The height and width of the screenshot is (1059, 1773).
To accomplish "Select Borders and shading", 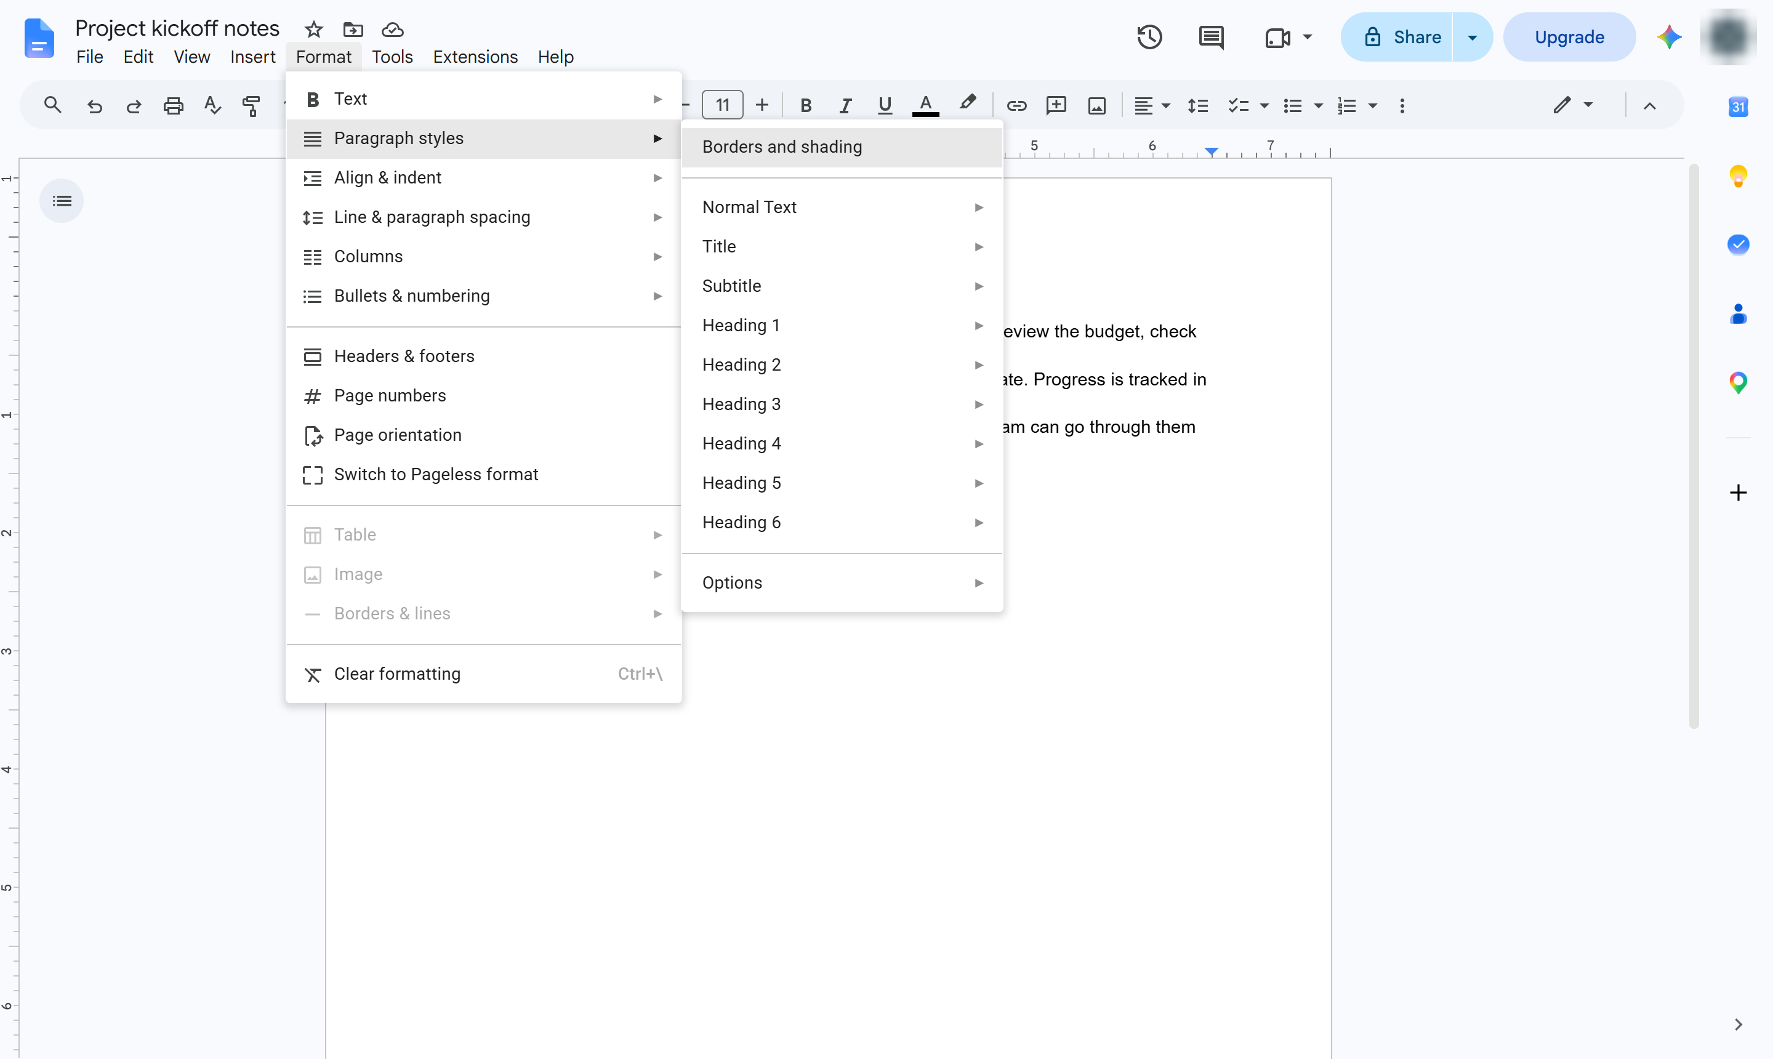I will [x=842, y=147].
